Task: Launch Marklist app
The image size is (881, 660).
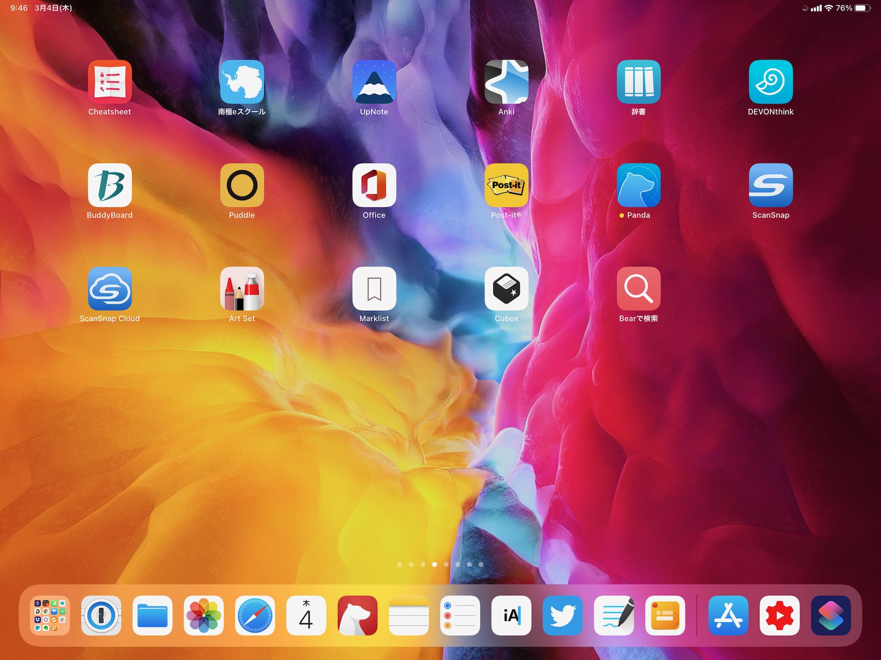Action: click(x=374, y=289)
